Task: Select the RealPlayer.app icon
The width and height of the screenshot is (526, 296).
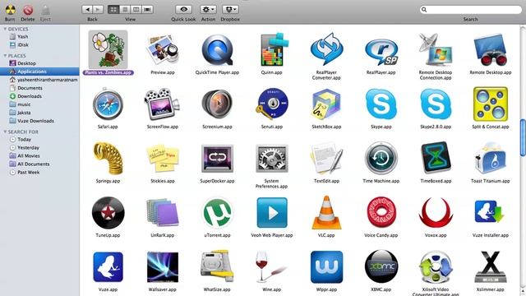Action: (381, 52)
